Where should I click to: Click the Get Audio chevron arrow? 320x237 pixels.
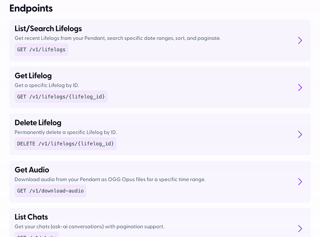[x=300, y=182]
